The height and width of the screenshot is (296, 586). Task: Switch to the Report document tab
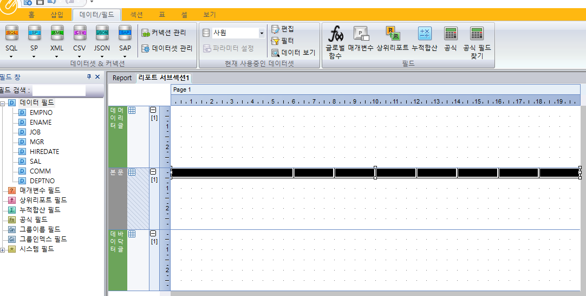tap(122, 78)
